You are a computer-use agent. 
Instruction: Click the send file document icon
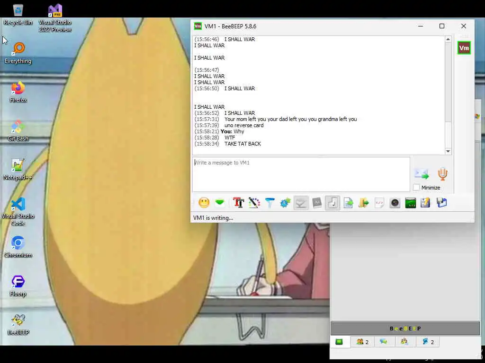348,203
